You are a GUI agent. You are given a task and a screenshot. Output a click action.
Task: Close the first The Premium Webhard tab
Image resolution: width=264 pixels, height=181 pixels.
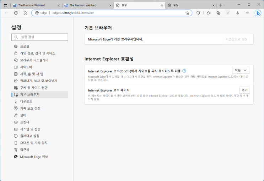pos(59,6)
